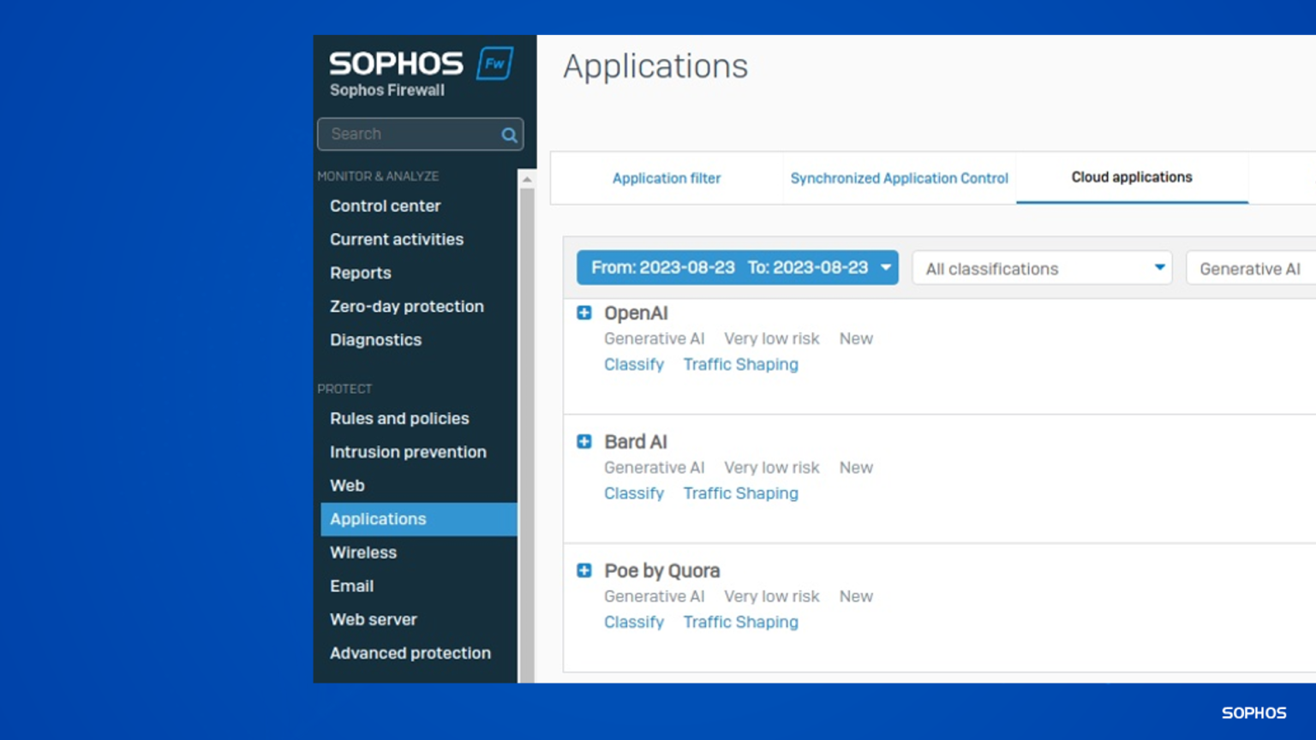Viewport: 1316px width, 740px height.
Task: Click Traffic Shaping link for OpenAI
Action: 741,364
